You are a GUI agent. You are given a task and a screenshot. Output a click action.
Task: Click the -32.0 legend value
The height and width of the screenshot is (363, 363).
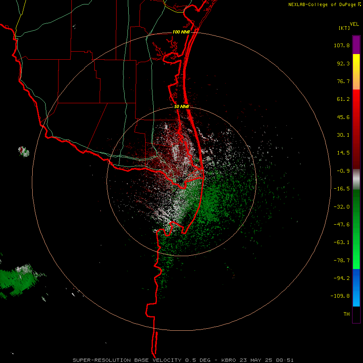tap(342, 207)
